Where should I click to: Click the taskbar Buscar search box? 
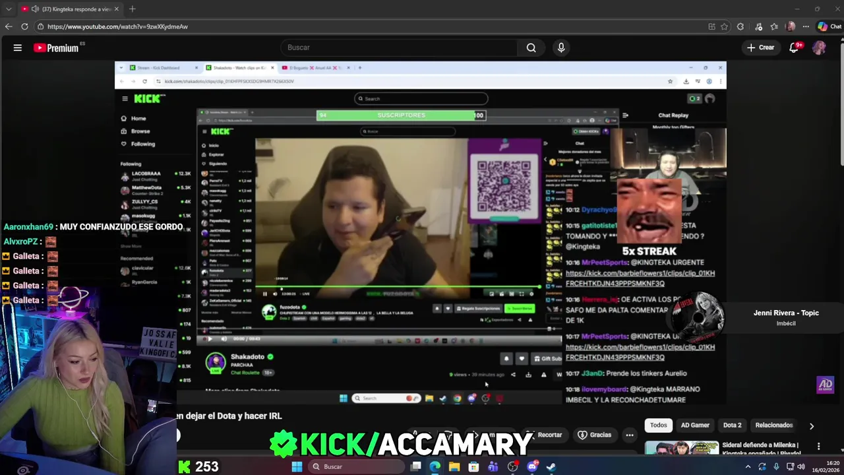tap(357, 466)
